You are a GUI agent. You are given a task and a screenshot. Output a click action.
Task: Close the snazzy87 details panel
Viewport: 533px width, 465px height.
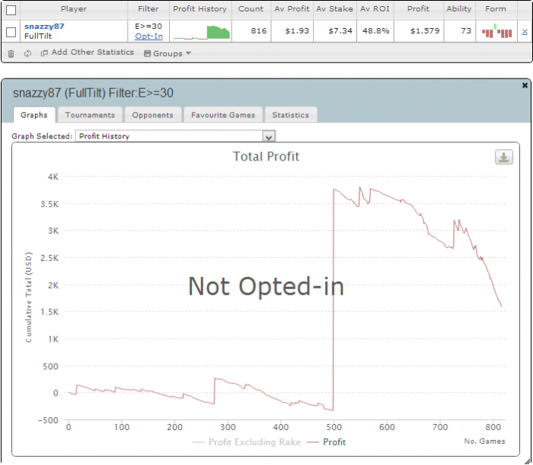525,85
